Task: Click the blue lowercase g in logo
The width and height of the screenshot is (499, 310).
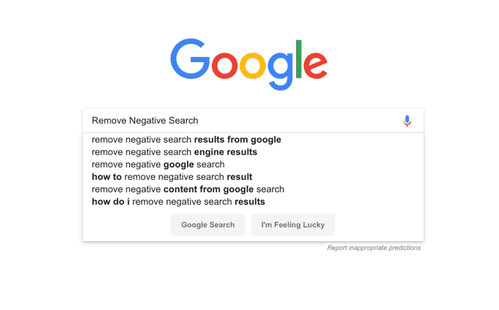Action: (281, 72)
